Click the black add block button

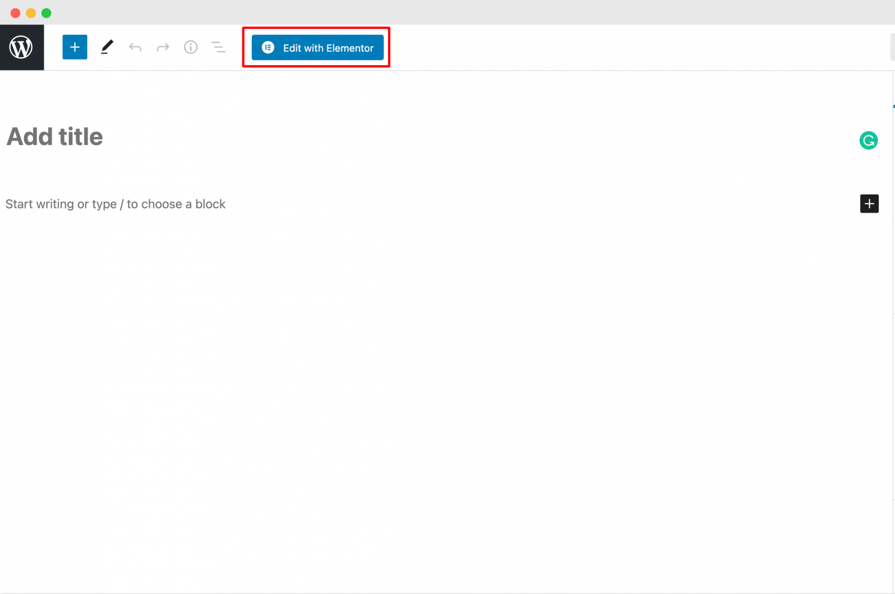pos(869,204)
